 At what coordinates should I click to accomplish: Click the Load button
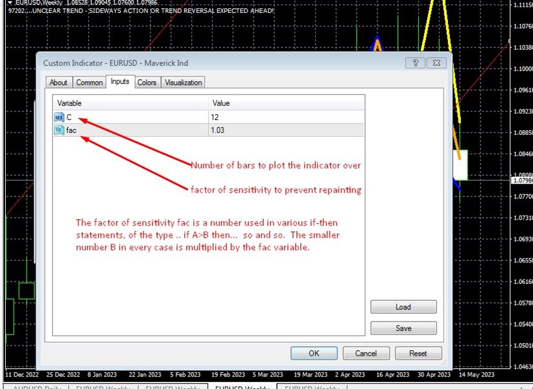[403, 307]
